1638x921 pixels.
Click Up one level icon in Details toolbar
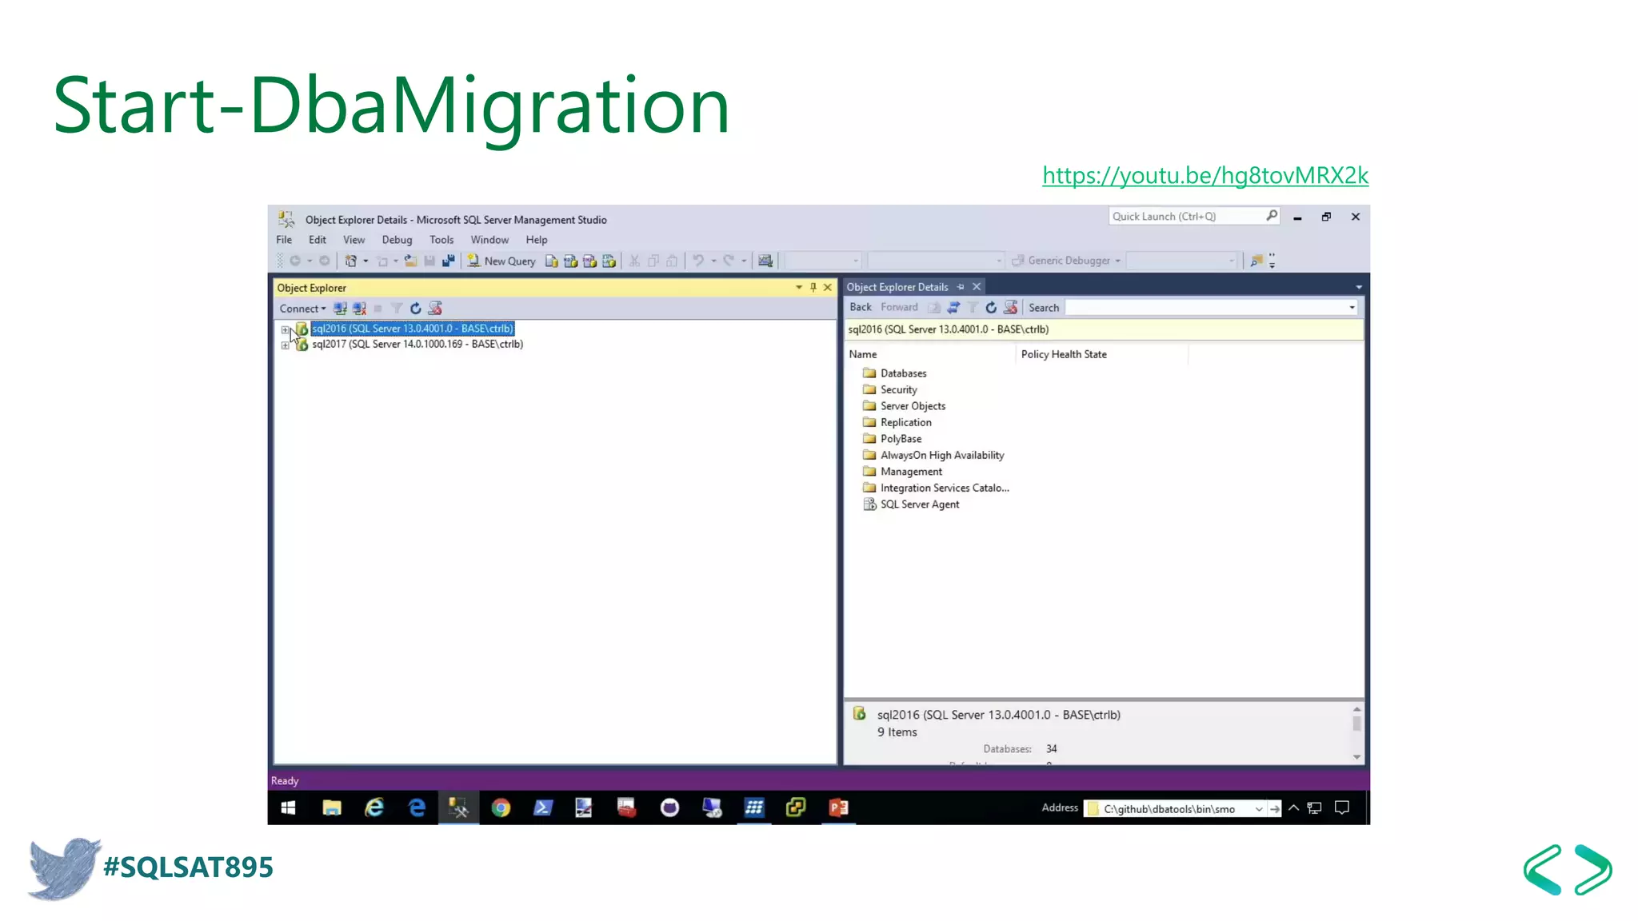tap(934, 308)
